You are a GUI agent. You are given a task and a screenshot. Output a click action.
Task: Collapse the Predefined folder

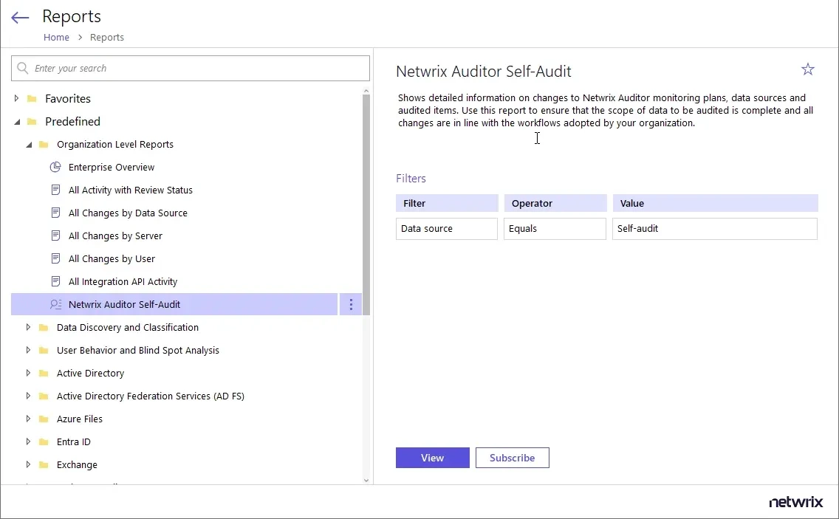click(x=17, y=122)
